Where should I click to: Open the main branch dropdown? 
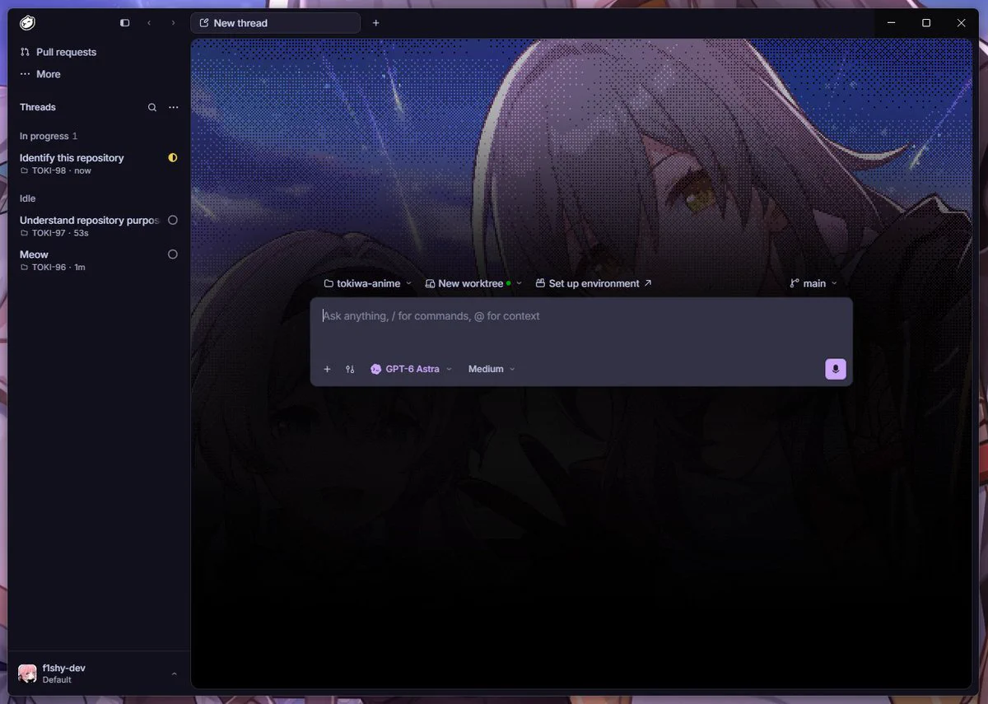[813, 283]
